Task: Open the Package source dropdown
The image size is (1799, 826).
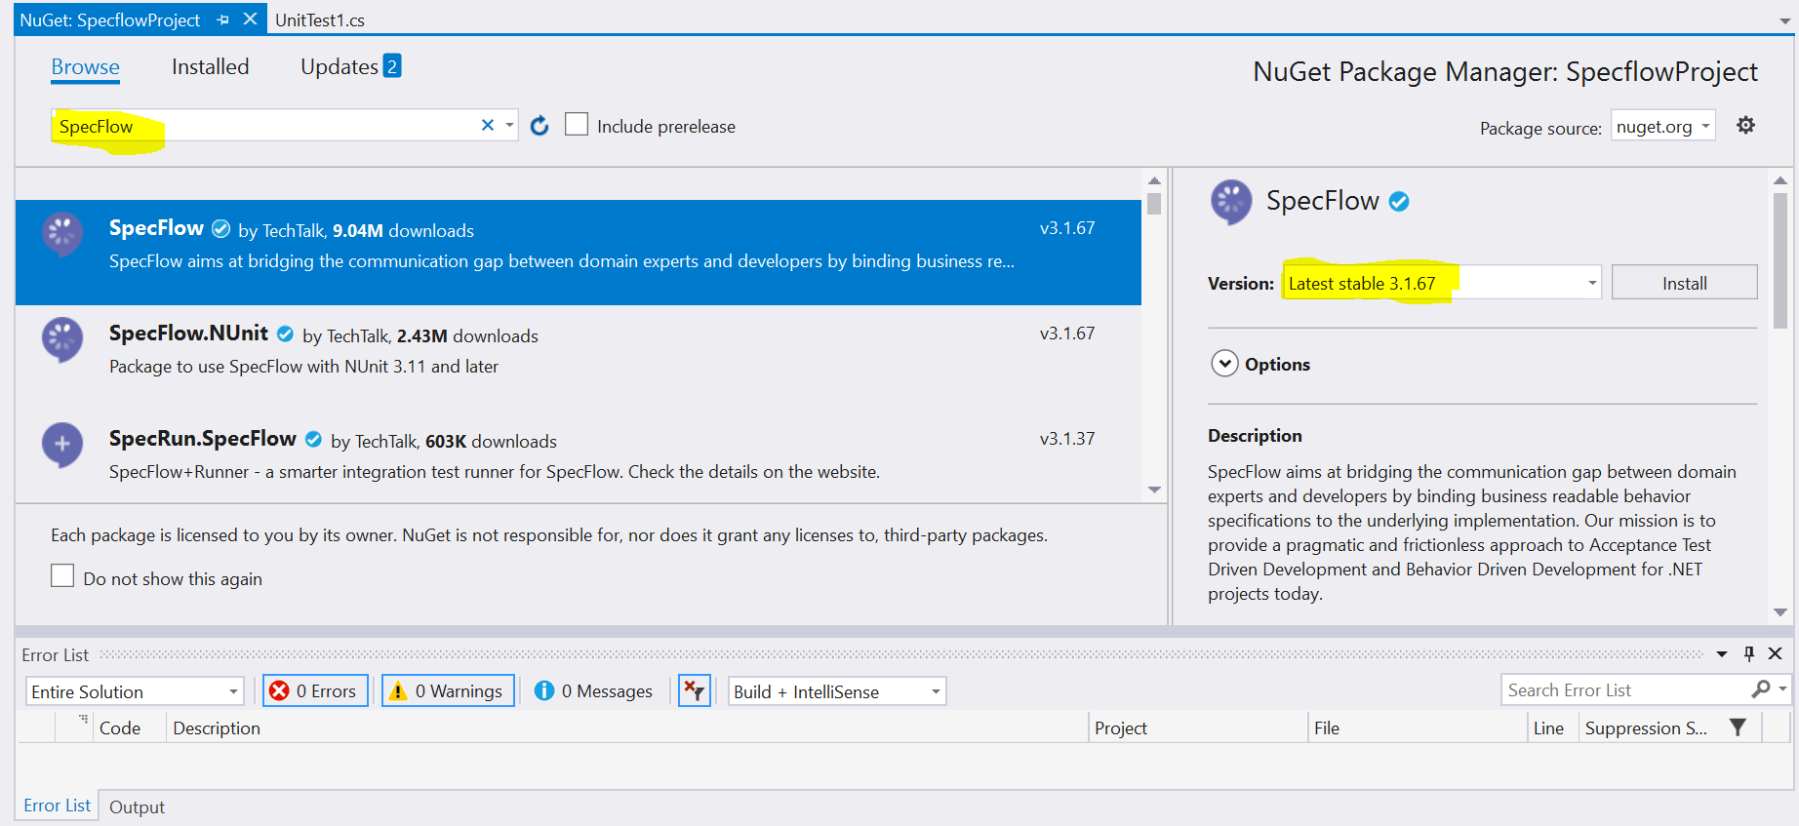Action: [x=1662, y=127]
